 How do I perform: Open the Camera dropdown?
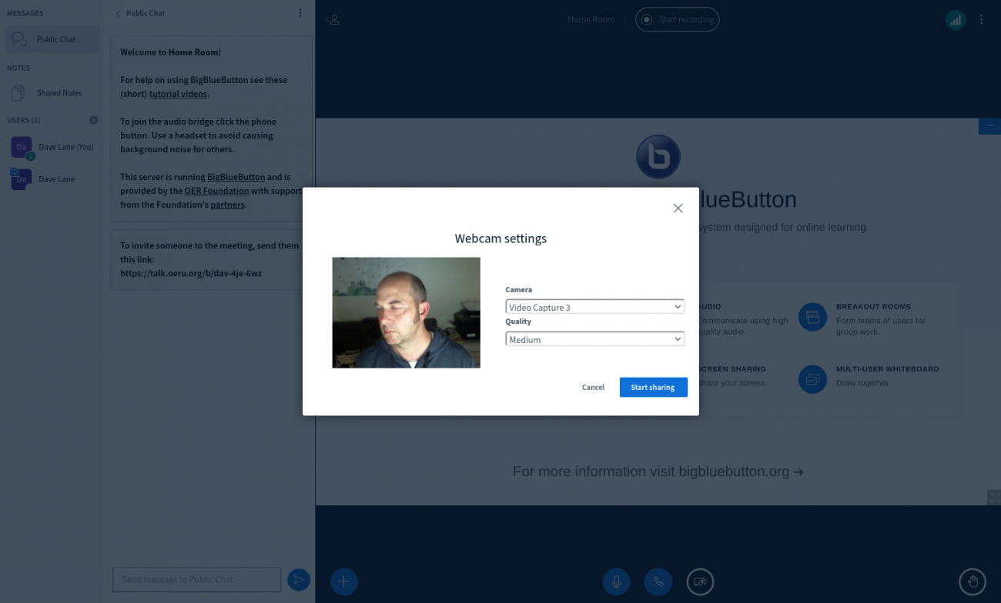click(594, 307)
